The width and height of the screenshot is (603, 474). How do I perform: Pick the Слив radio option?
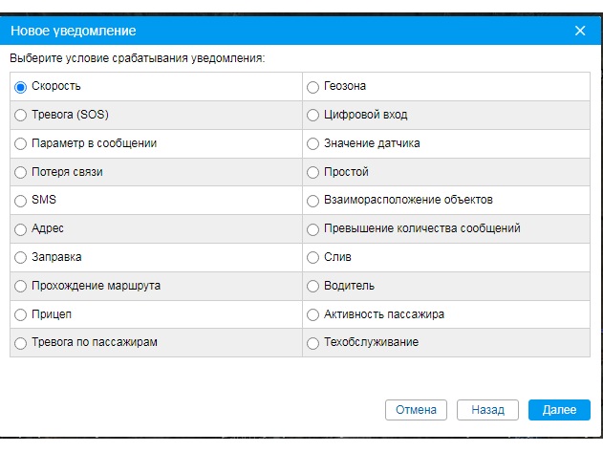[313, 257]
